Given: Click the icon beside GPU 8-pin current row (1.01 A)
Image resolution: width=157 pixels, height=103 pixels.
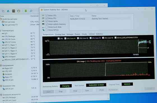Looking at the screenshot, I should (4, 89).
